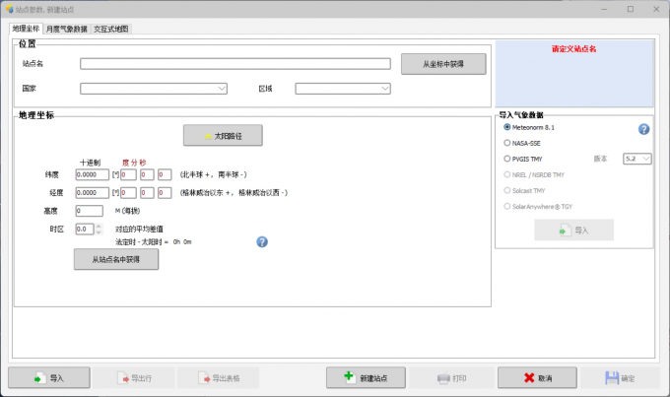Choose the PVGIS TMY radio option

pyautogui.click(x=507, y=158)
